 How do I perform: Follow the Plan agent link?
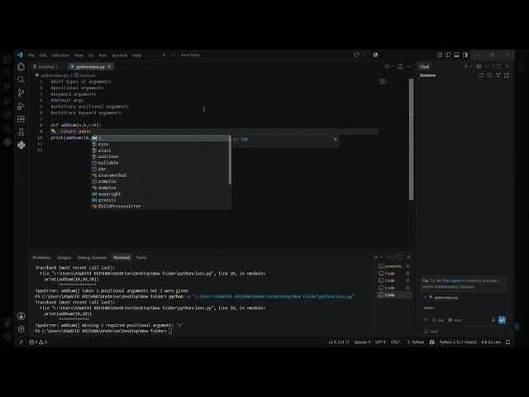pos(452,280)
